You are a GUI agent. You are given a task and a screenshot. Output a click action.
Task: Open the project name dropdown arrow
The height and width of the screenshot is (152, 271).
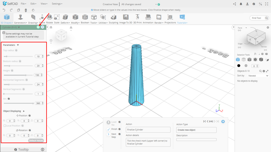click(156, 4)
